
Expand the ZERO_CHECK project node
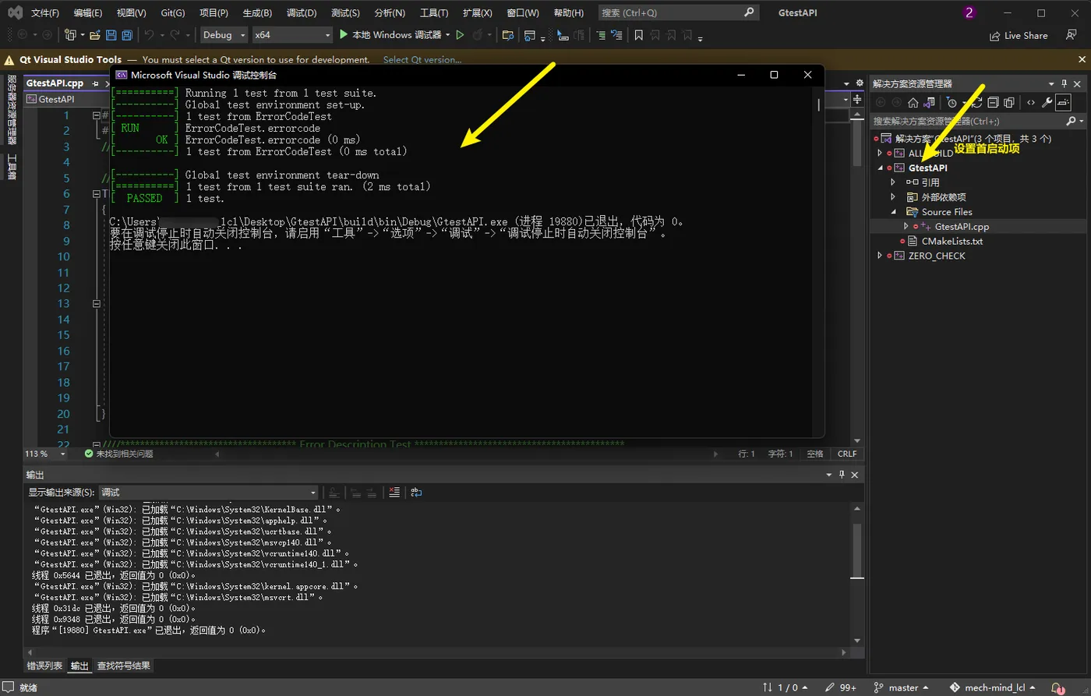(881, 256)
